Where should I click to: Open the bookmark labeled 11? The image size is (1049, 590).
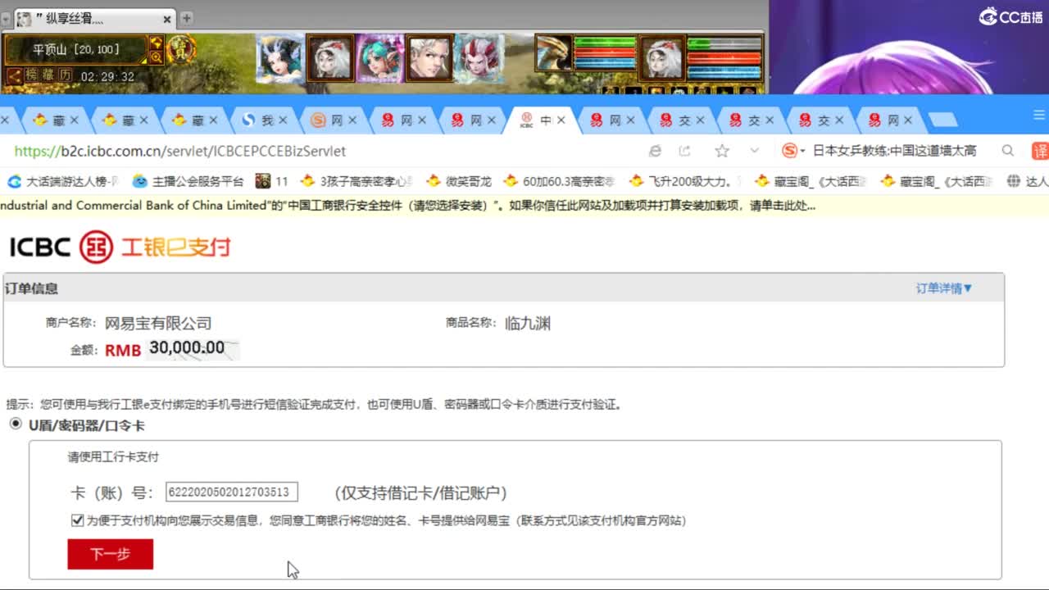(272, 181)
